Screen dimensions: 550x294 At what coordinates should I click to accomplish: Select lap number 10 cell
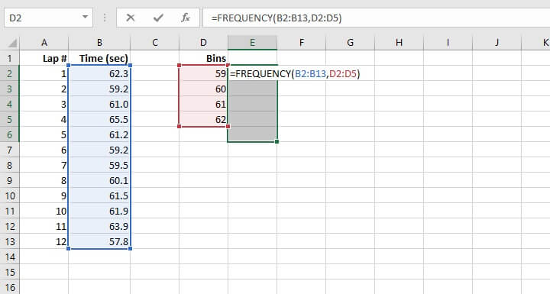pos(44,212)
